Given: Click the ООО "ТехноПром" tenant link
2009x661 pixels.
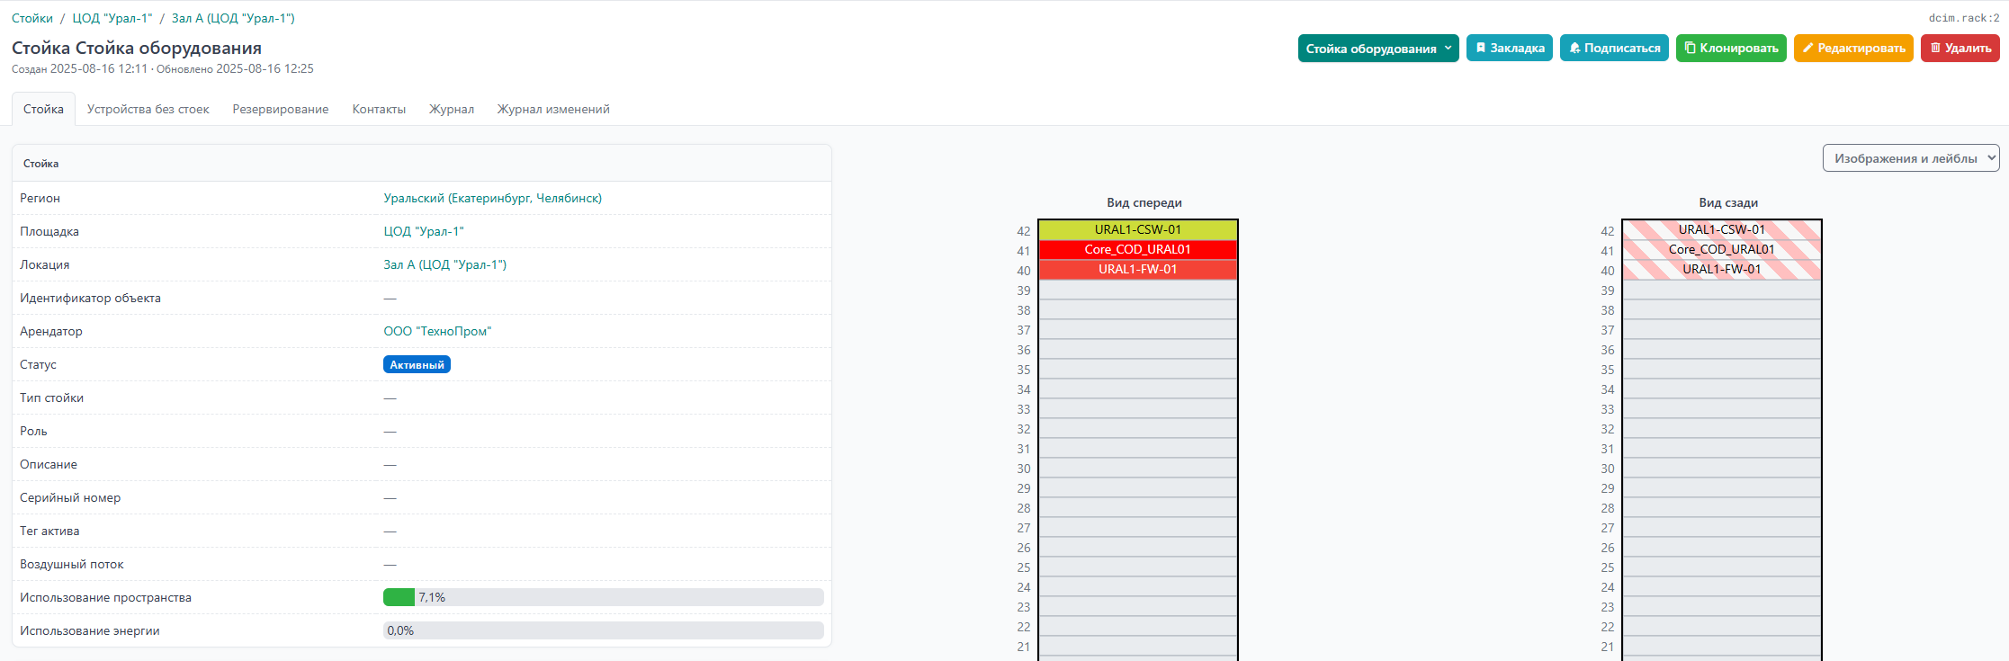Looking at the screenshot, I should (437, 332).
